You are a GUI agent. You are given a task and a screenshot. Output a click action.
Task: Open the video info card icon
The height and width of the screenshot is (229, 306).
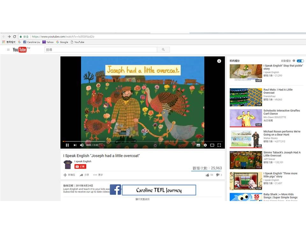(219, 61)
